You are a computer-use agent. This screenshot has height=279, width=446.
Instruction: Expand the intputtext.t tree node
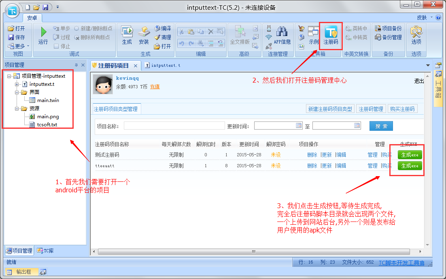(17, 84)
